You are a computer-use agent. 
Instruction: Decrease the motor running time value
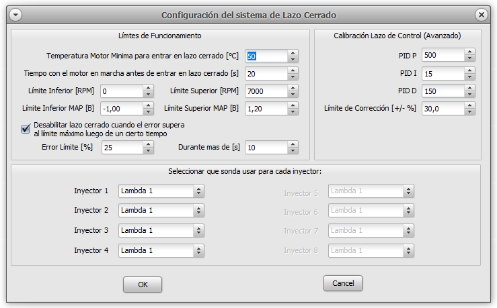[293, 76]
